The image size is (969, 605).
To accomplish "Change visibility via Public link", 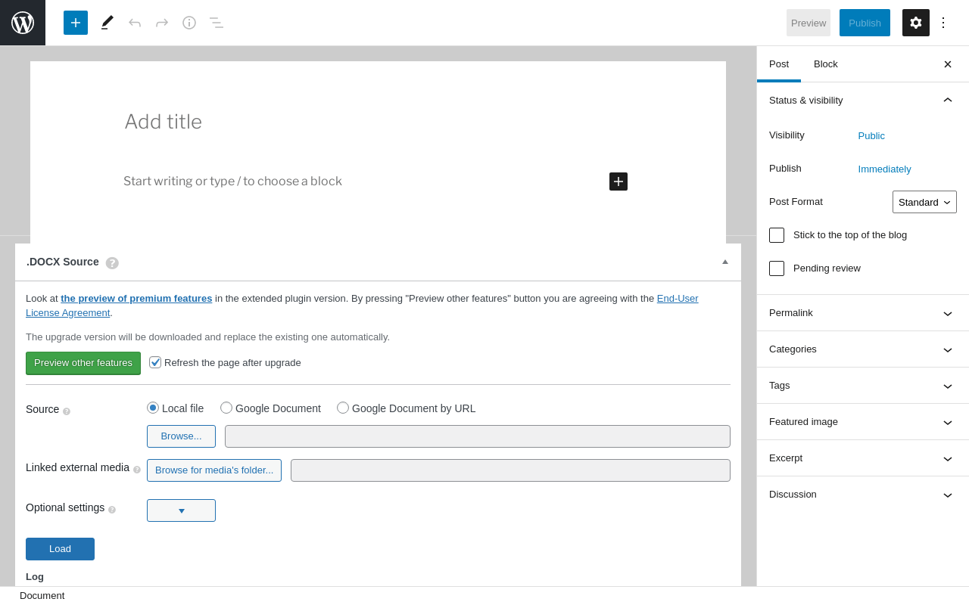I will pyautogui.click(x=871, y=136).
